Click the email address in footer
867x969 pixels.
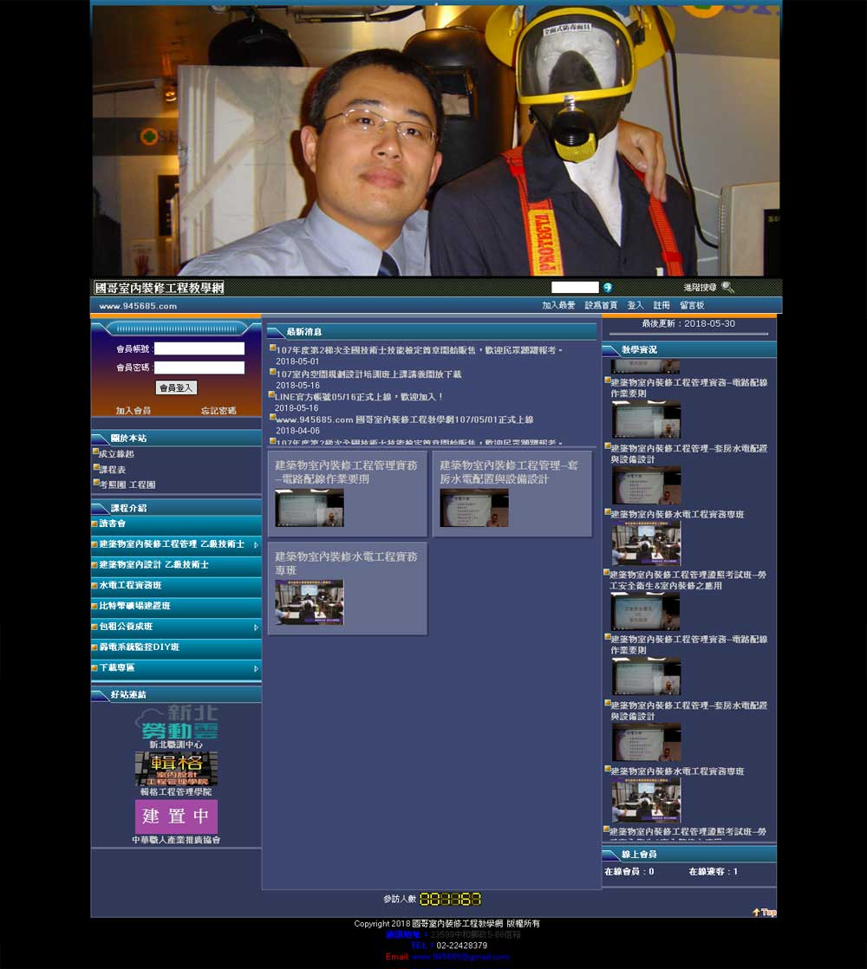tap(460, 957)
